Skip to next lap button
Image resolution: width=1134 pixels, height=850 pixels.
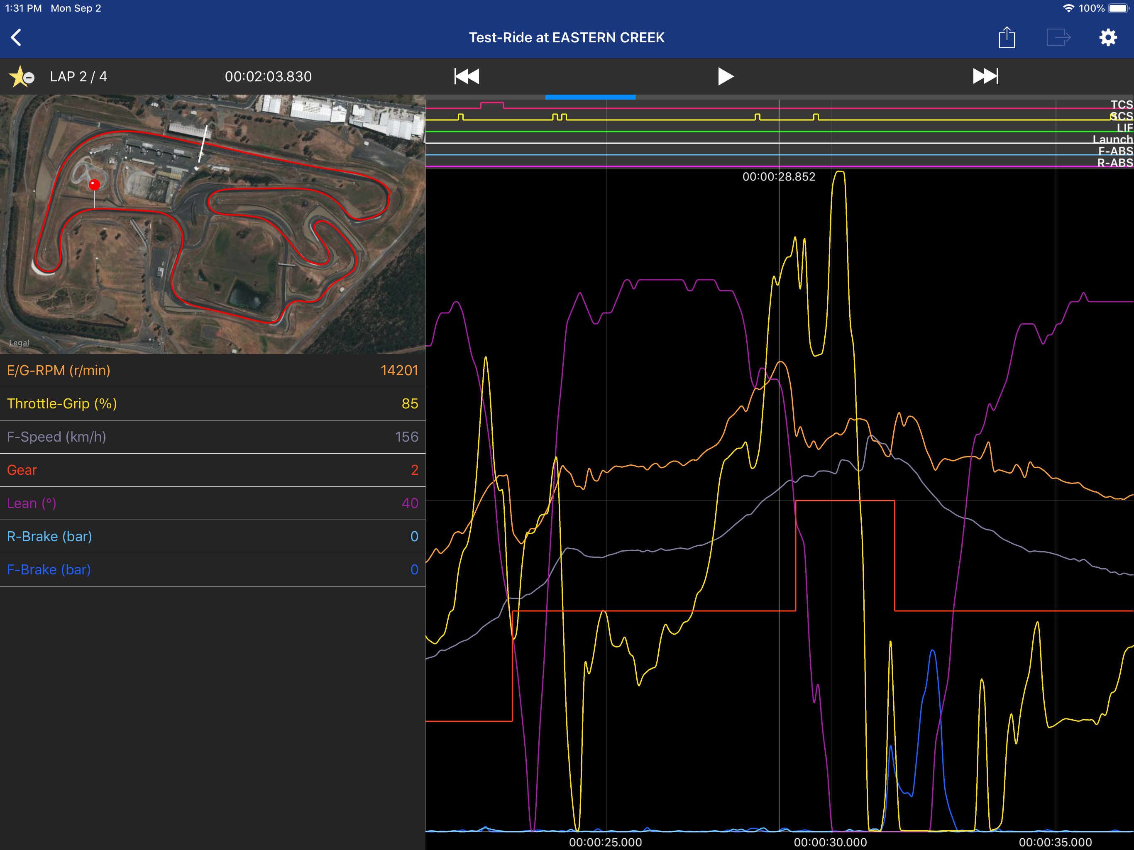tap(985, 76)
